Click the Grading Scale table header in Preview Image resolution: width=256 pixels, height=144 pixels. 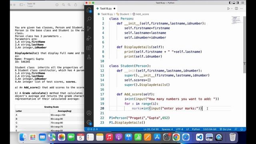[x=52, y=107]
